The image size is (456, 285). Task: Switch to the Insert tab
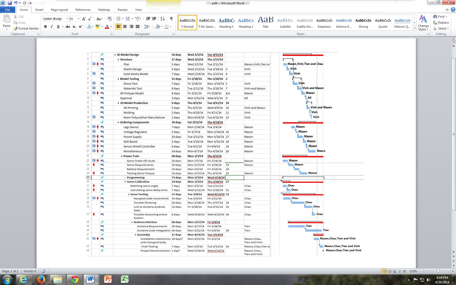pyautogui.click(x=39, y=10)
